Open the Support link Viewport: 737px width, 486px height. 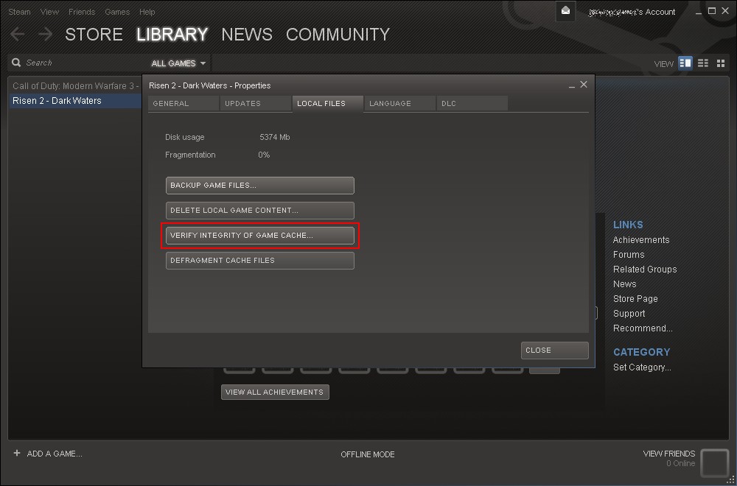point(629,314)
